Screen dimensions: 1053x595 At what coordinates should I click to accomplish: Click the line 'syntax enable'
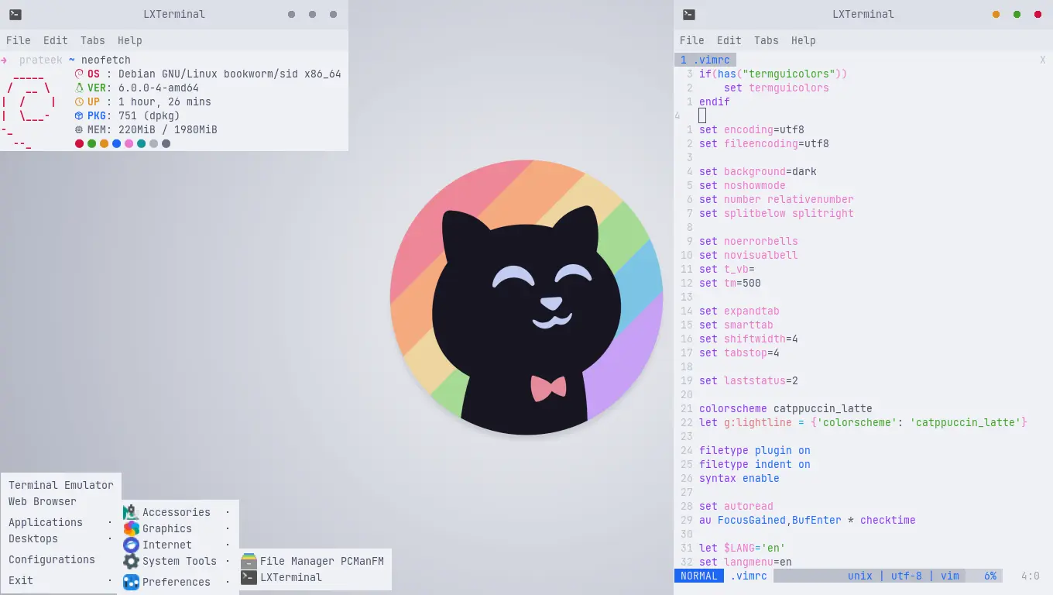[739, 478]
